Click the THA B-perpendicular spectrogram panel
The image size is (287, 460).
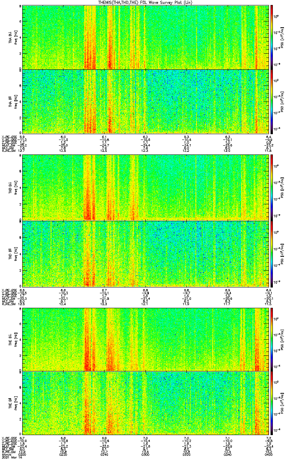pyautogui.click(x=145, y=37)
